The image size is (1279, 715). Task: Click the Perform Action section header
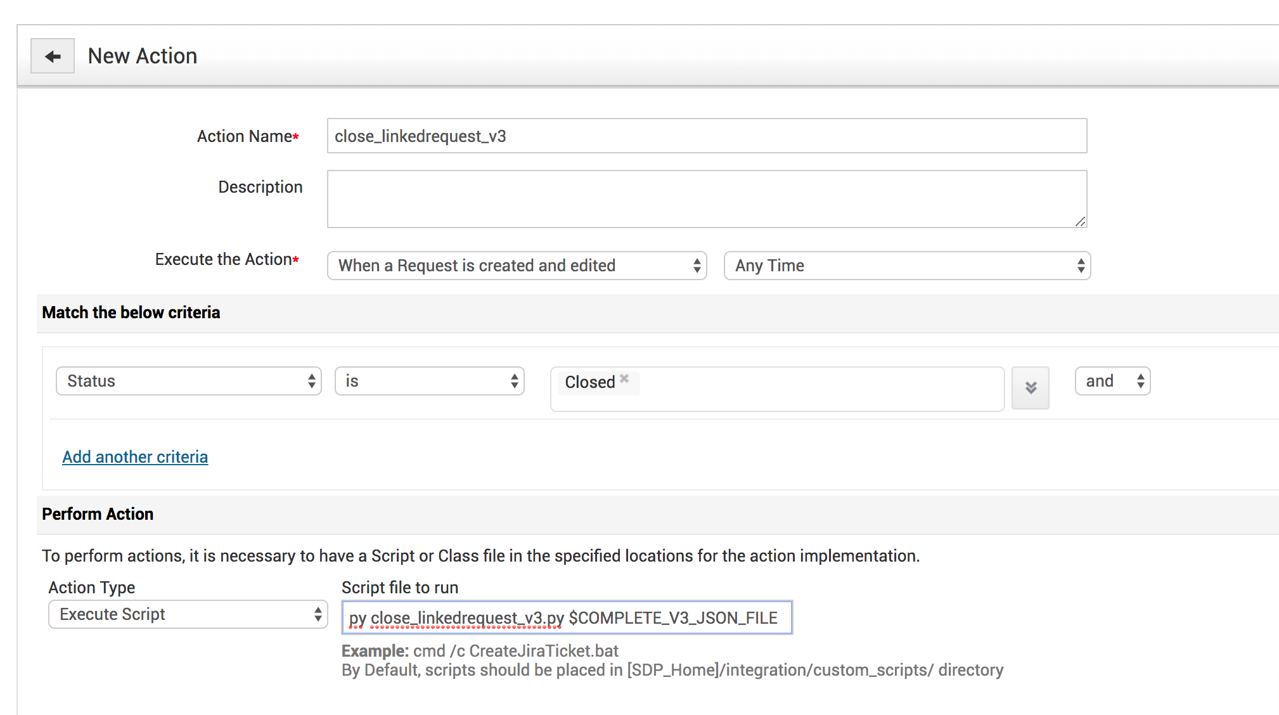pos(98,514)
